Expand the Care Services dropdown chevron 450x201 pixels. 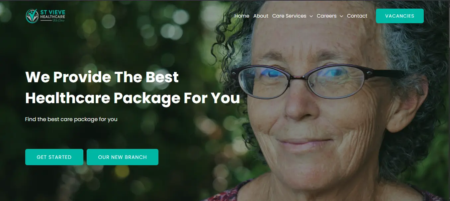(311, 16)
